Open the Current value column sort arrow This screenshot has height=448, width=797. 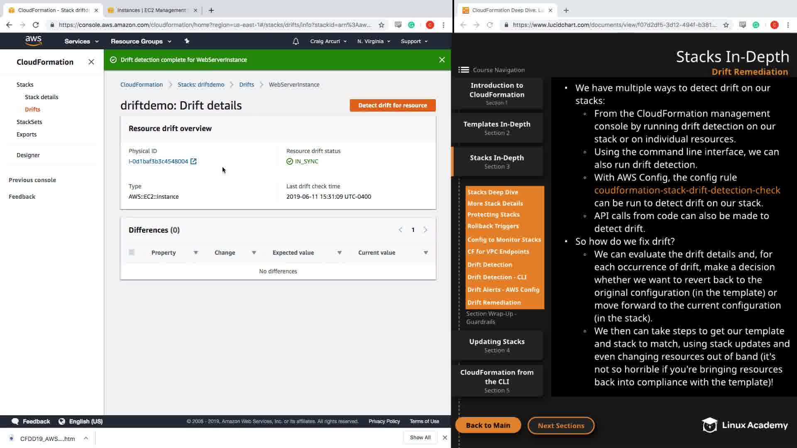426,253
